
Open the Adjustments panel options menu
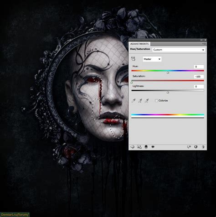204,44
